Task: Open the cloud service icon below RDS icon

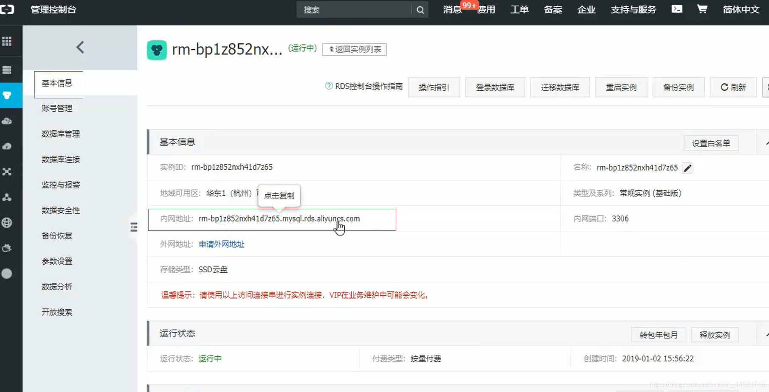Action: (7, 121)
